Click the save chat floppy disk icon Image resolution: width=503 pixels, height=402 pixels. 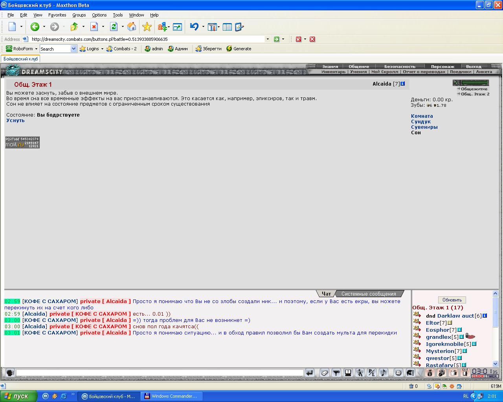click(x=348, y=373)
